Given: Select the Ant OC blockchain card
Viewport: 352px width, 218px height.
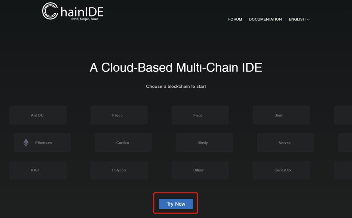Looking at the screenshot, I should [x=38, y=115].
